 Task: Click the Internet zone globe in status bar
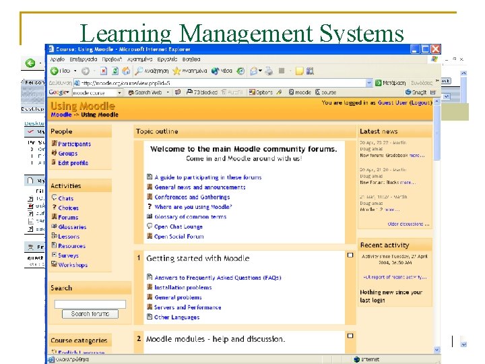[x=356, y=359]
